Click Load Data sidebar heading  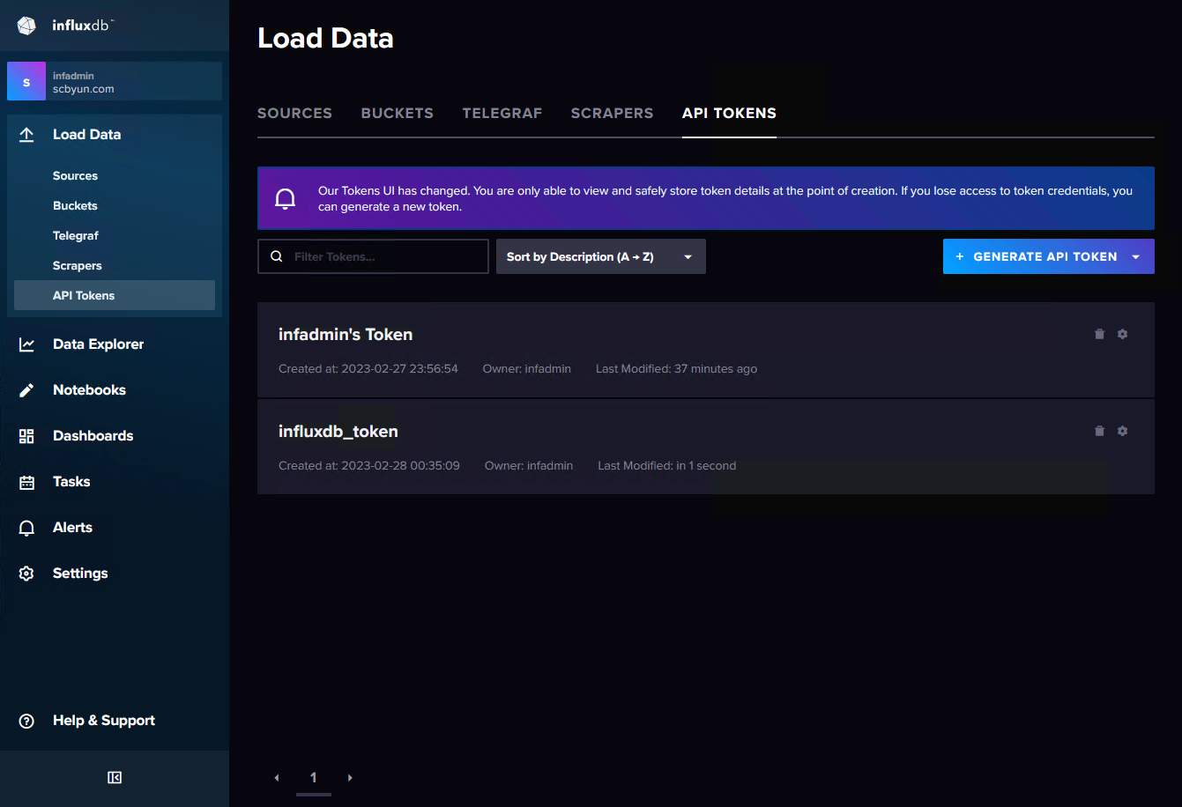coord(86,135)
